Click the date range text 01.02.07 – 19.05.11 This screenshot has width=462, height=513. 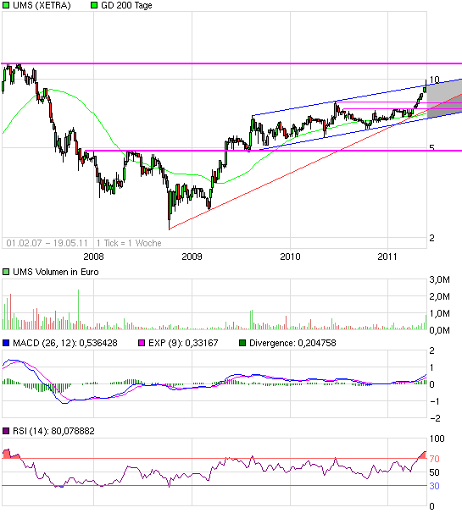47,243
